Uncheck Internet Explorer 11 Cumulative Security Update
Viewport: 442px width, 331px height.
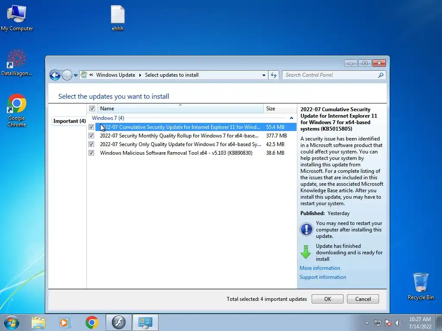tap(92, 127)
